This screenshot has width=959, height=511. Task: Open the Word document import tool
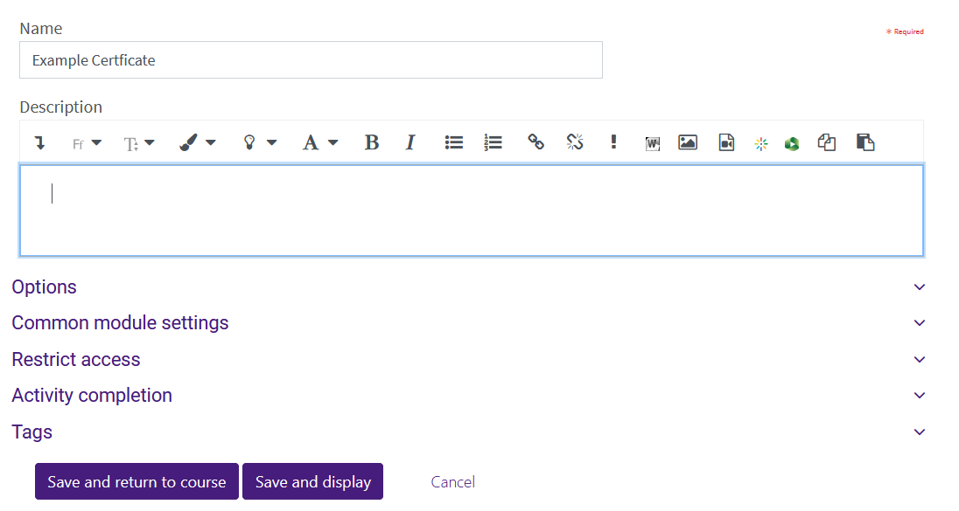(x=652, y=142)
